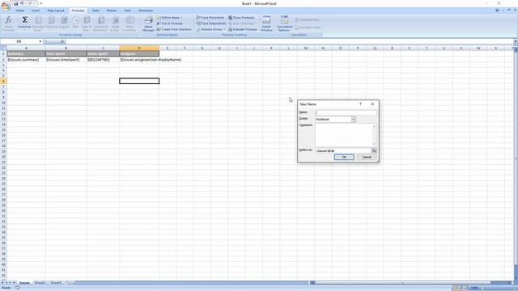Open Customize Quick Access Toolbar arrow
The height and width of the screenshot is (291, 518).
pyautogui.click(x=41, y=3)
